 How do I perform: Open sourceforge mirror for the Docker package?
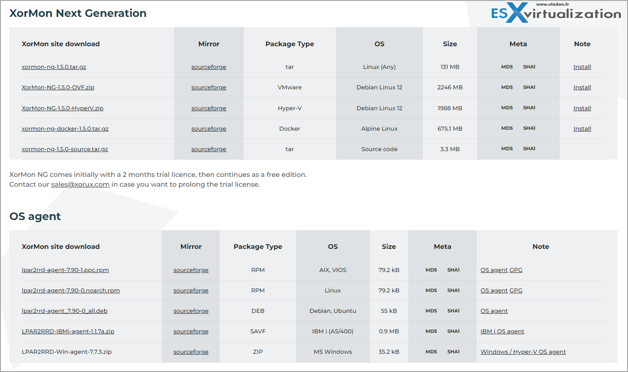point(209,129)
